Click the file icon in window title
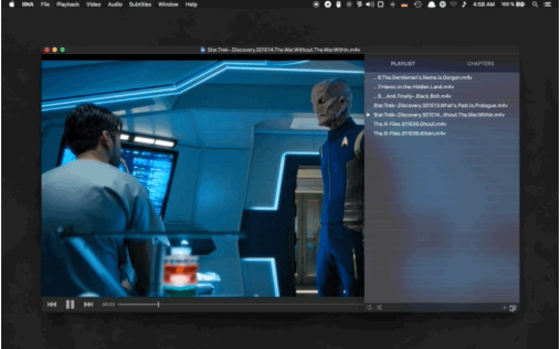The height and width of the screenshot is (349, 560). point(203,50)
